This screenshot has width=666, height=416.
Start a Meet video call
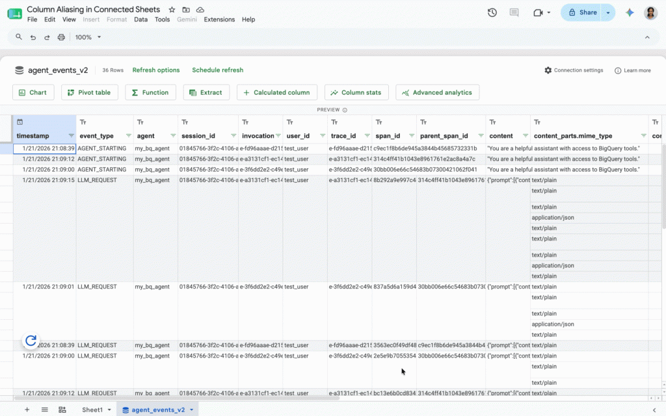[538, 13]
